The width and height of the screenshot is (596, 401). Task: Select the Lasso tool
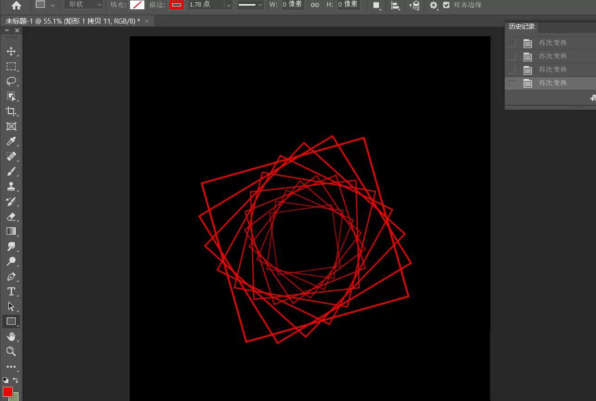[x=11, y=81]
